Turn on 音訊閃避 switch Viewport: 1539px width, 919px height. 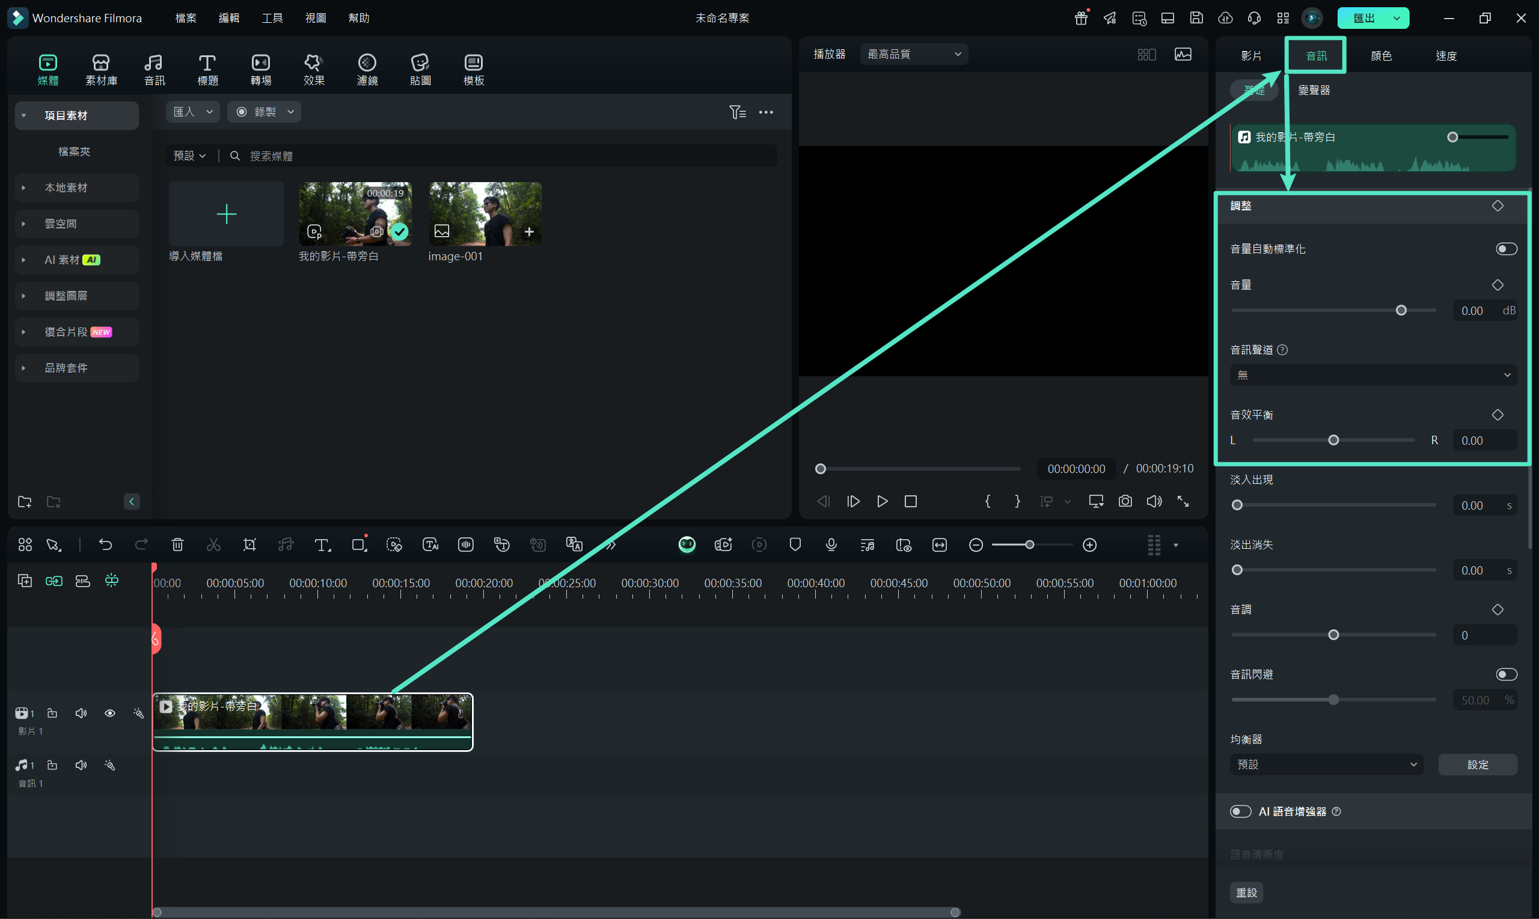[x=1505, y=674]
